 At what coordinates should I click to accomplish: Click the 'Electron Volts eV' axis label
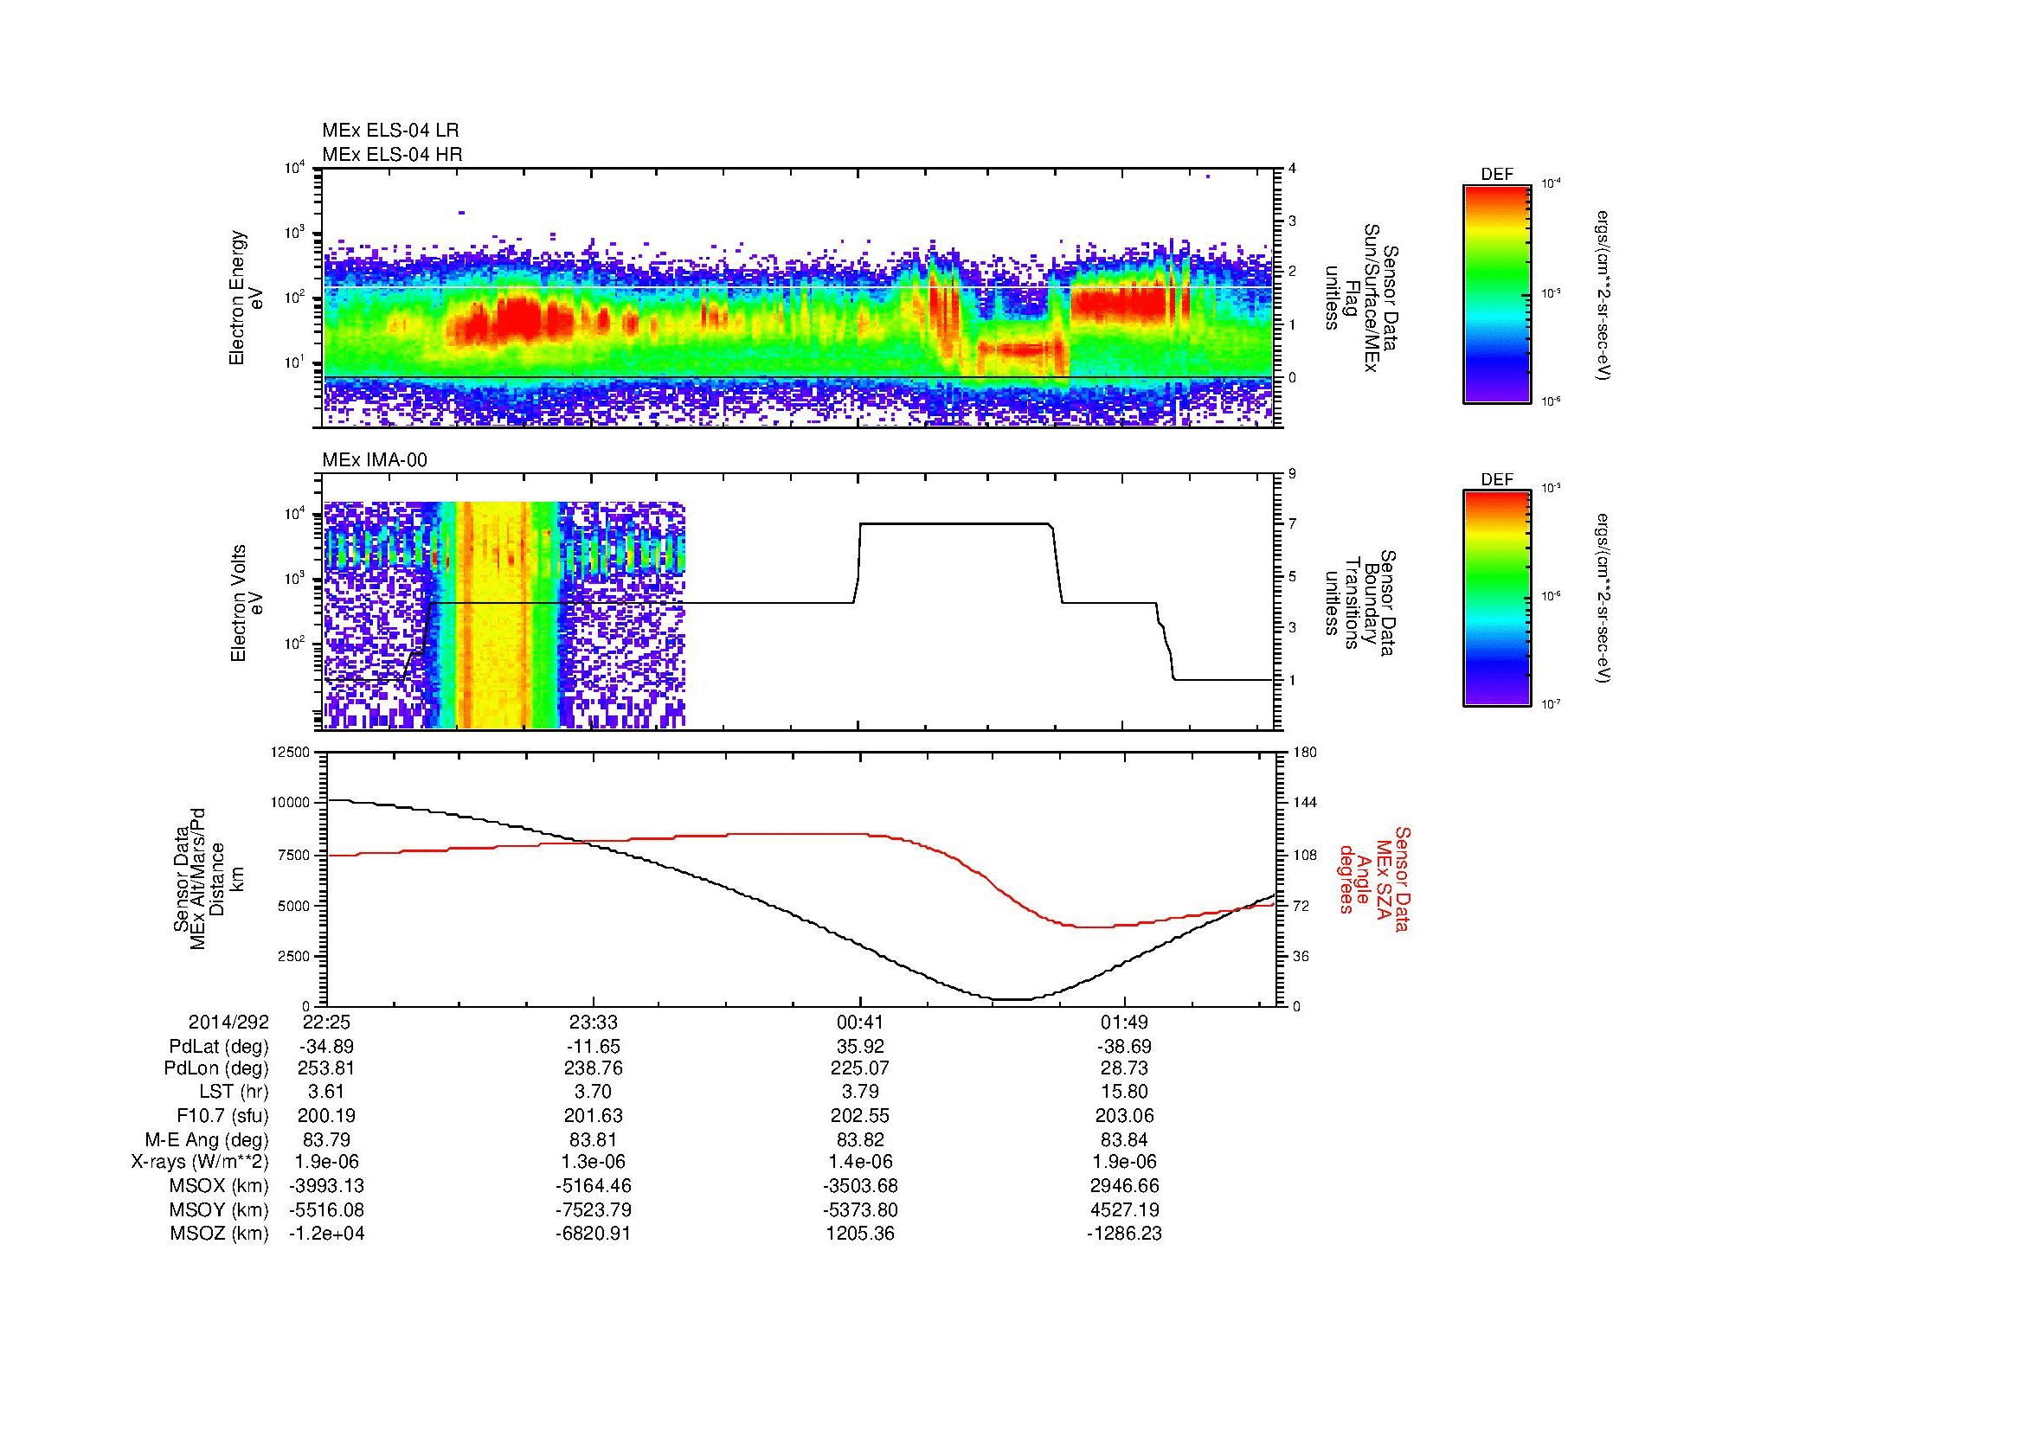247,603
